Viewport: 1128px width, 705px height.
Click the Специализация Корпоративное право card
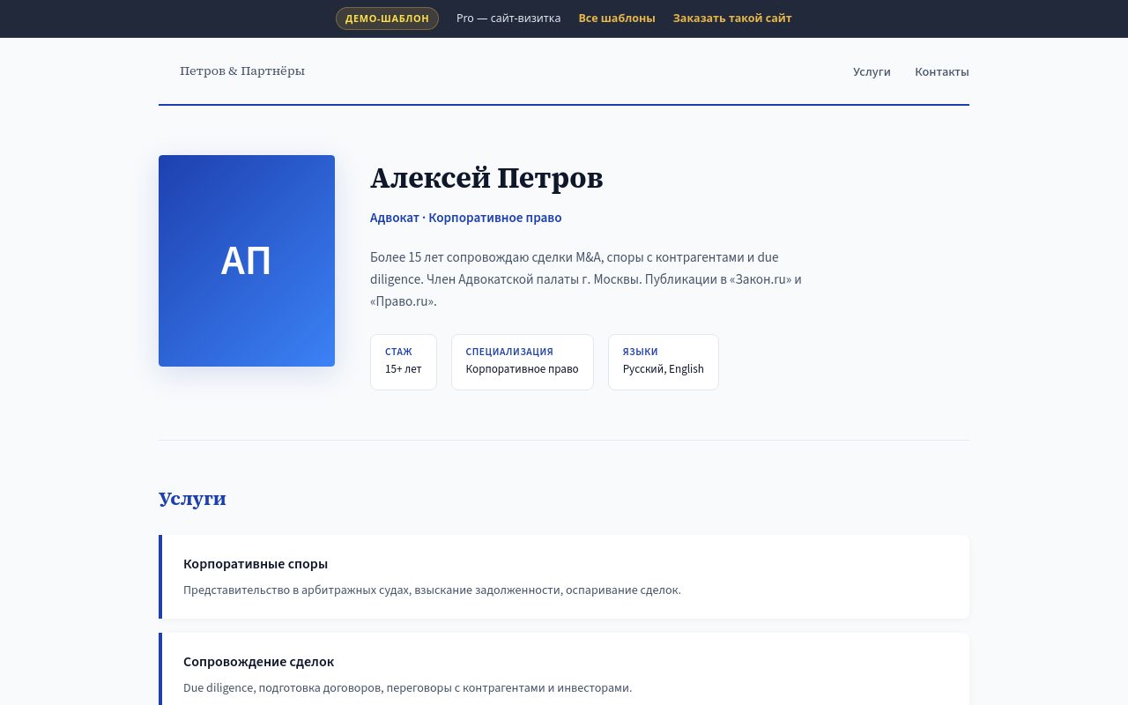[523, 362]
